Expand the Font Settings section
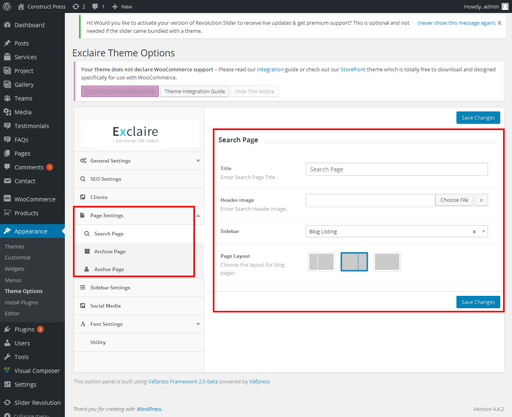The image size is (512, 417). tap(198, 324)
